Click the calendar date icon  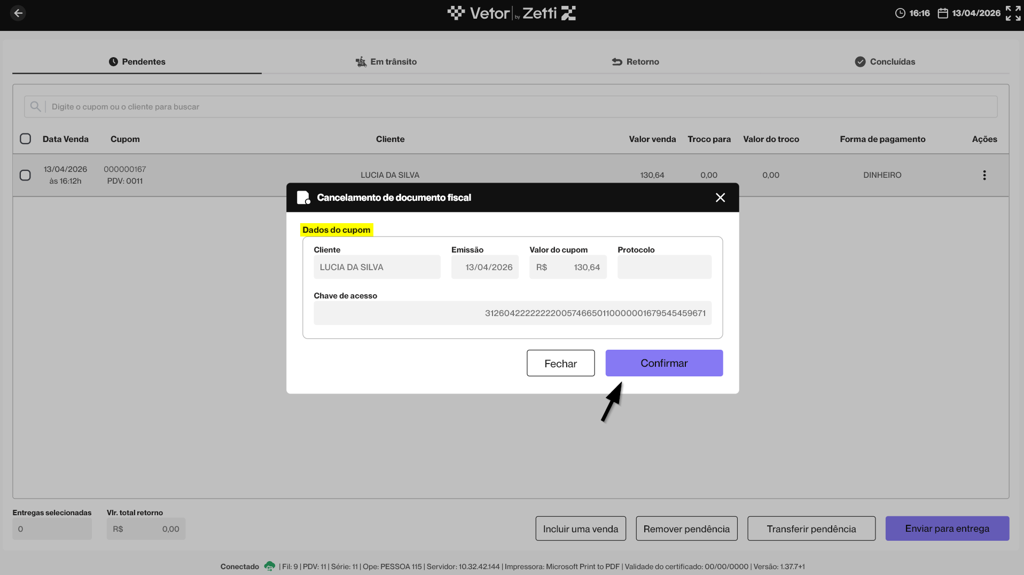point(943,13)
